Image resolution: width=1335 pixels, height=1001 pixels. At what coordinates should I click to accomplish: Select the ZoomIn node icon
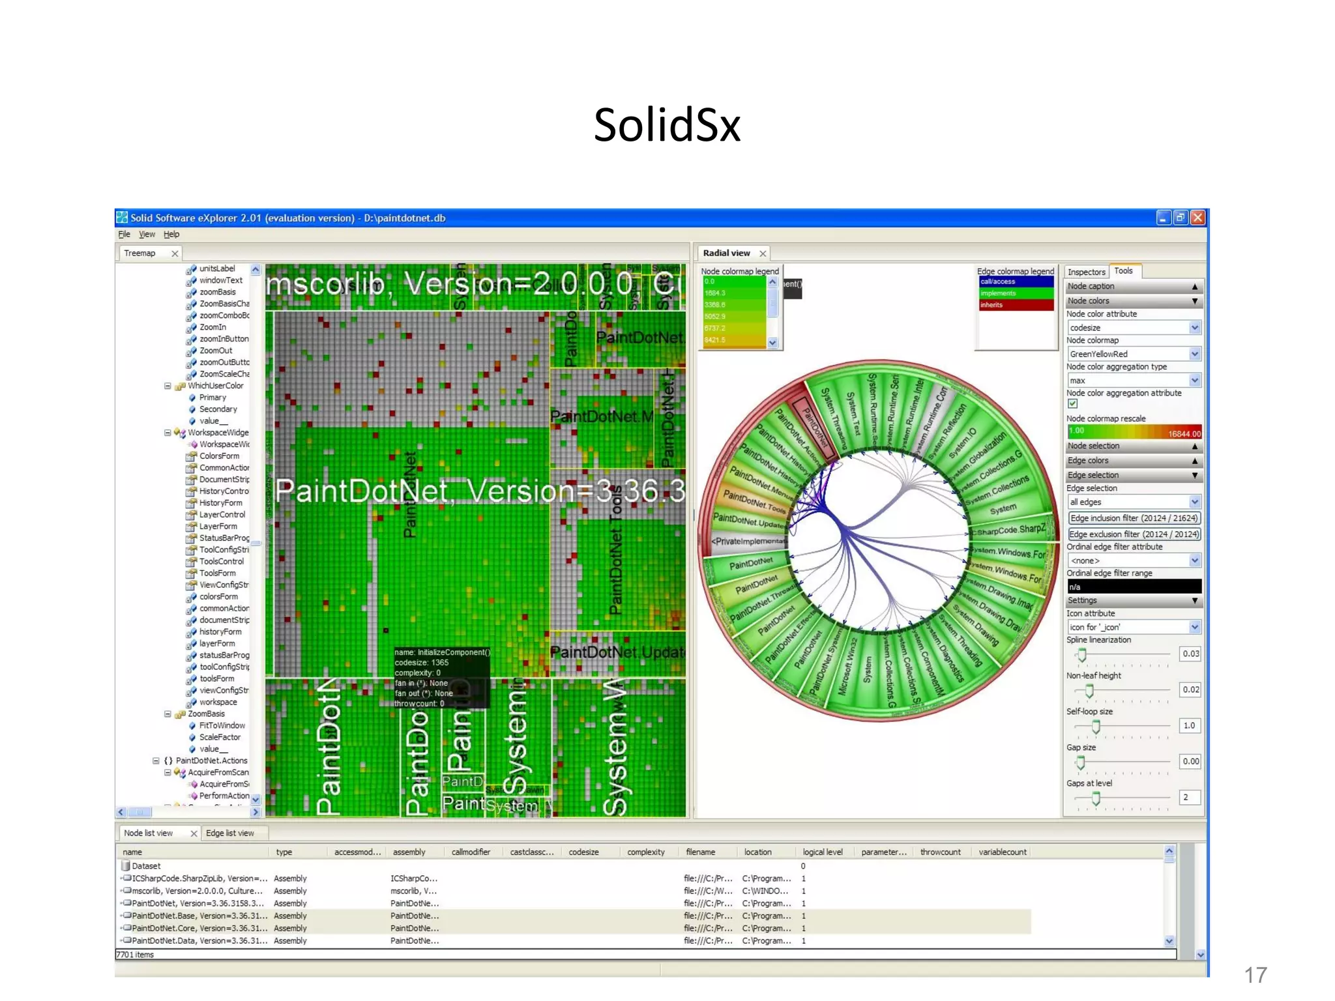(x=191, y=328)
